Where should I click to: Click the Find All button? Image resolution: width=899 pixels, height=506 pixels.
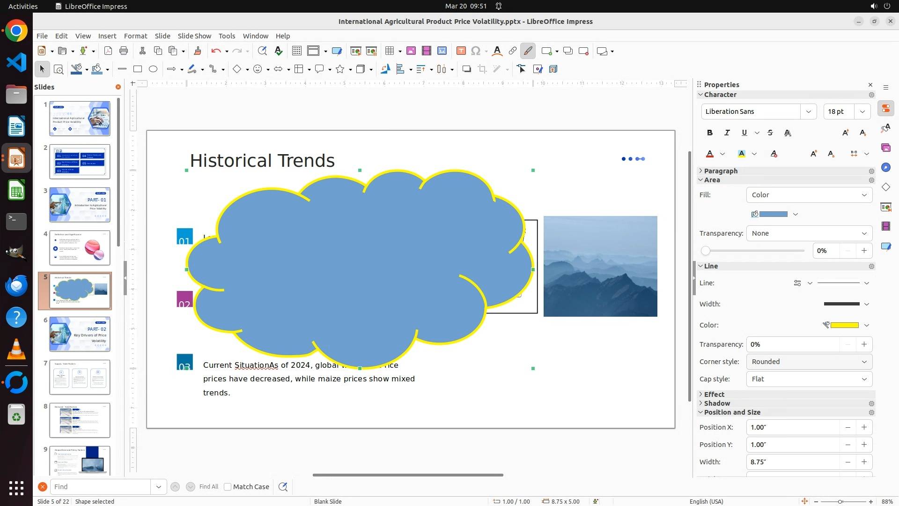click(209, 487)
